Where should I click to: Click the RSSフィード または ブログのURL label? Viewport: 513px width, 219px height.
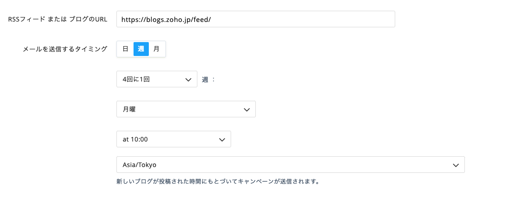click(58, 19)
